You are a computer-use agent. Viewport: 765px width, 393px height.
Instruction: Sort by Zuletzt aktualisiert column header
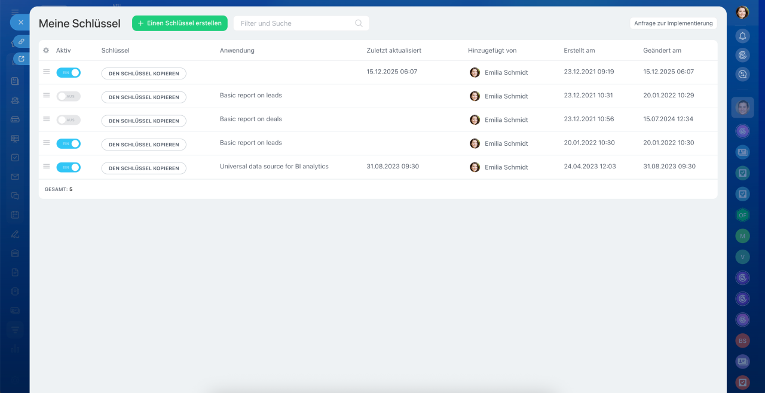point(393,51)
